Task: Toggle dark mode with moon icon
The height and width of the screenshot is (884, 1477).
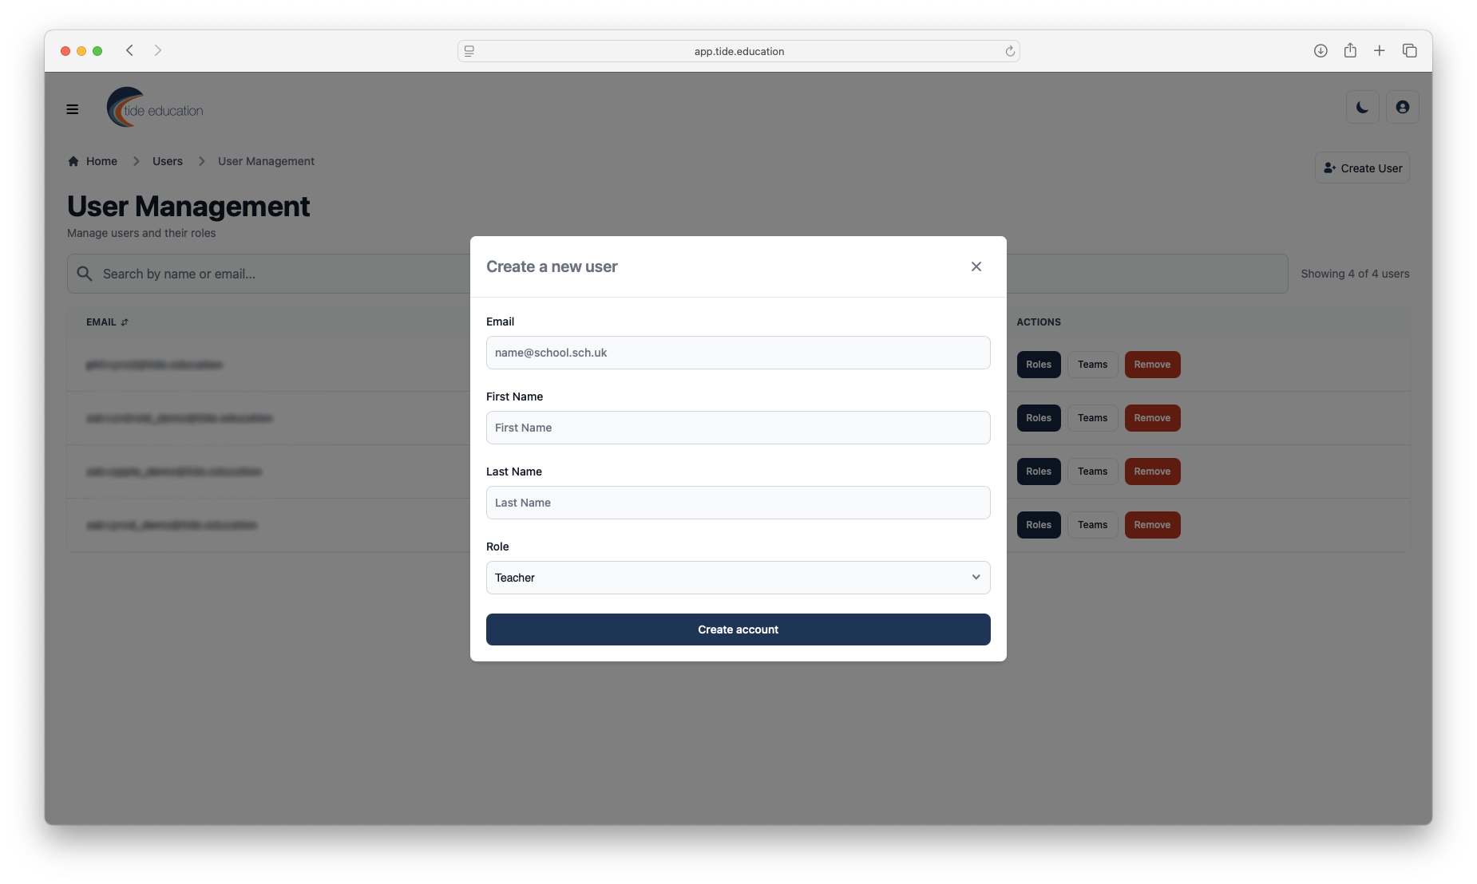Action: pyautogui.click(x=1362, y=107)
